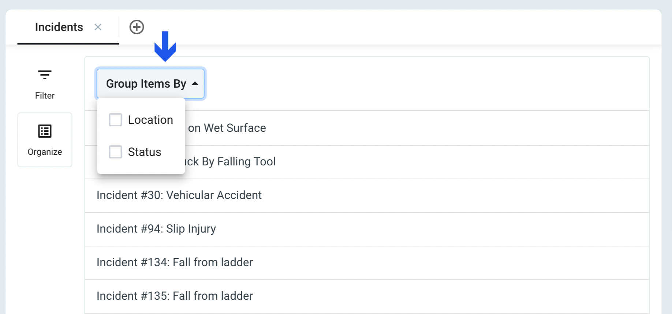Open Incident #135: Fall from ladder
This screenshot has height=314, width=672.
[x=367, y=296]
